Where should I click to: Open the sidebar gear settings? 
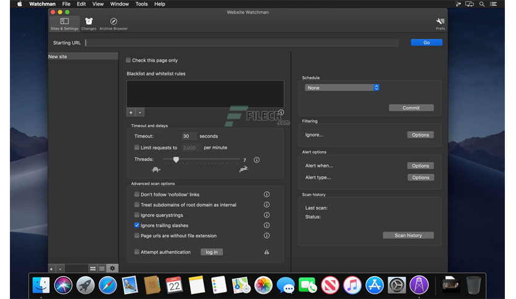[112, 268]
